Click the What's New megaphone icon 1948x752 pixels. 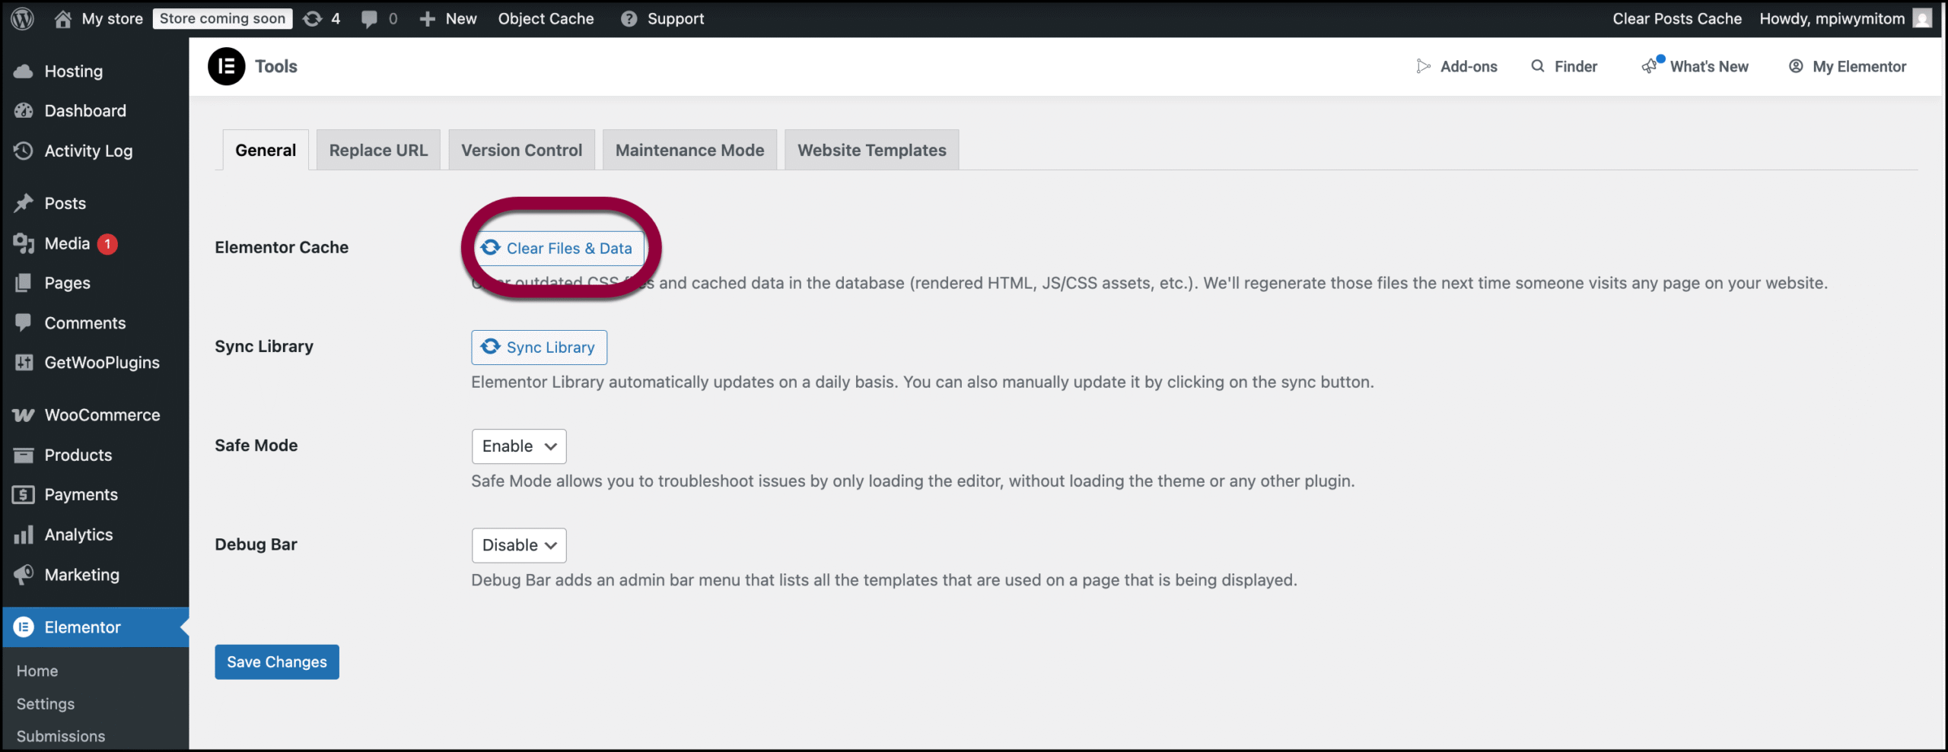tap(1650, 67)
